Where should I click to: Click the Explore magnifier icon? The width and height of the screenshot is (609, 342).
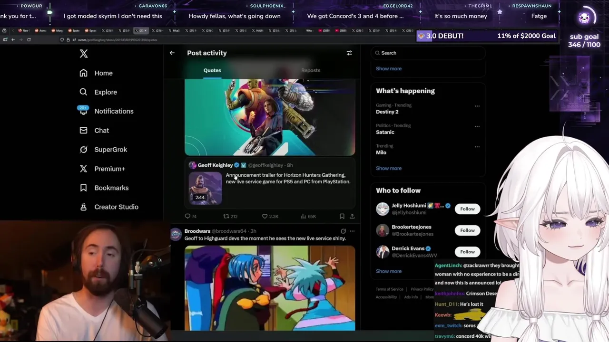(84, 92)
